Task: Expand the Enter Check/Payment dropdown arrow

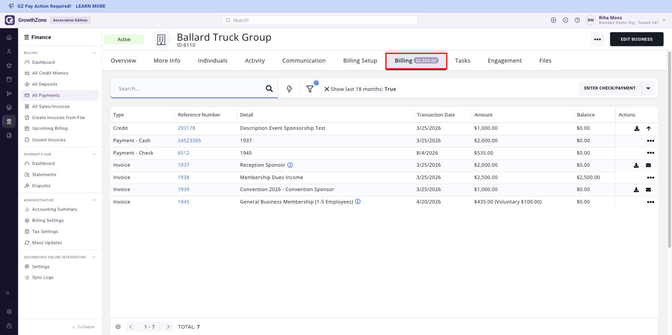Action: (648, 88)
